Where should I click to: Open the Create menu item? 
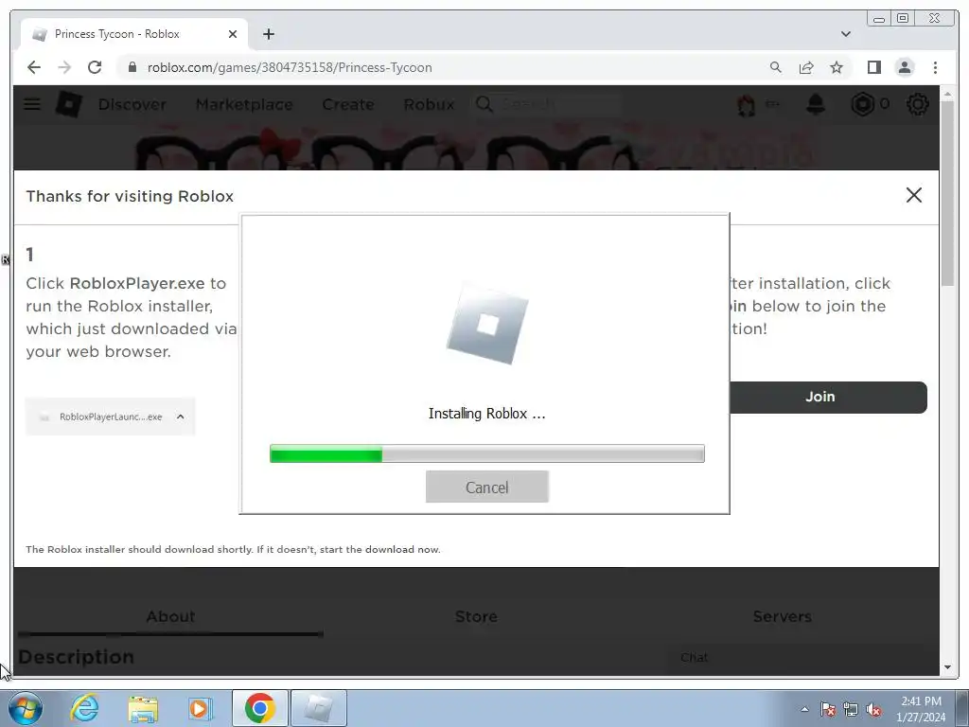coord(348,104)
